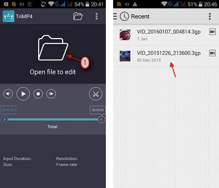Step back one frame with previous button
The width and height of the screenshot is (219, 188).
(8, 94)
